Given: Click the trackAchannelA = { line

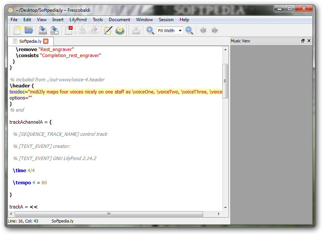Looking at the screenshot, I should click(31, 122).
